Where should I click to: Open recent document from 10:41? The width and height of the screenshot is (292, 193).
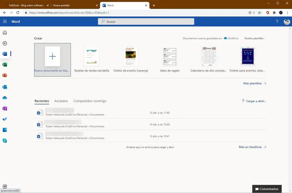tap(150, 136)
